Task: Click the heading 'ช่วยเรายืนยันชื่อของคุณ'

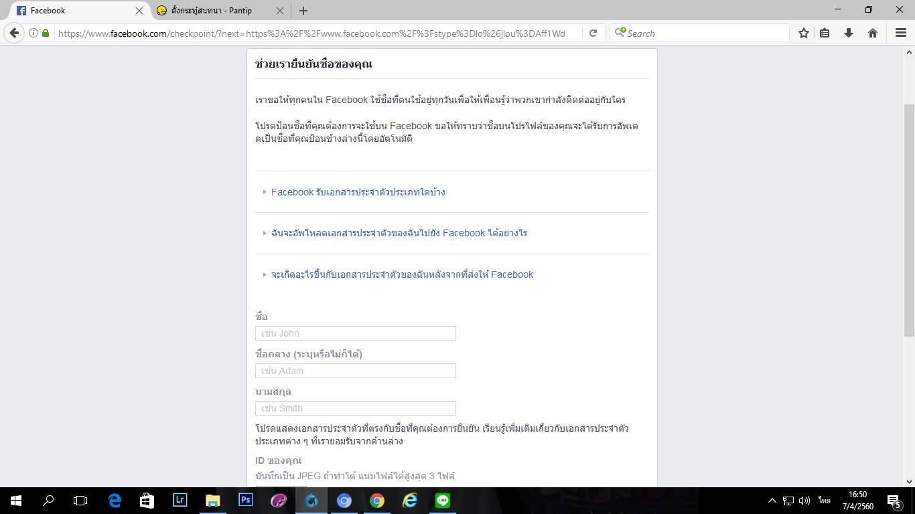Action: 313,64
